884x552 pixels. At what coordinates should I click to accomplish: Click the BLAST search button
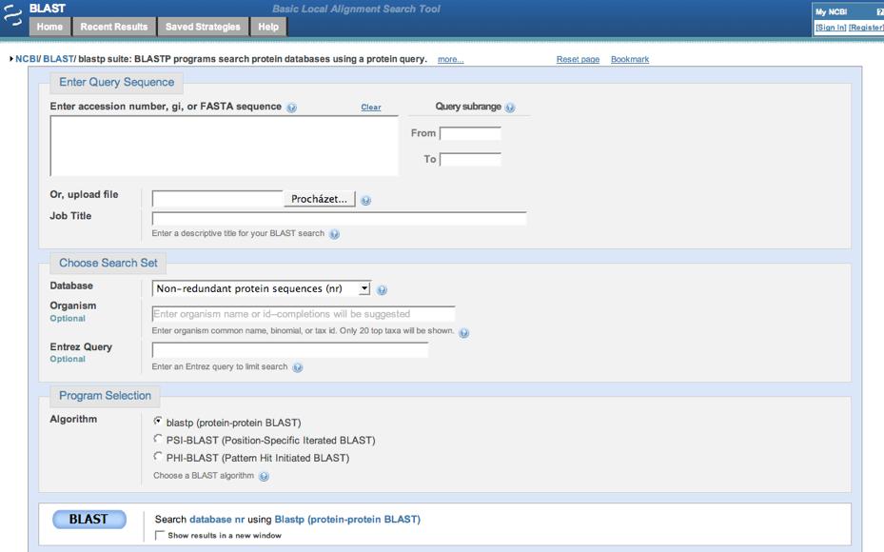[x=89, y=520]
